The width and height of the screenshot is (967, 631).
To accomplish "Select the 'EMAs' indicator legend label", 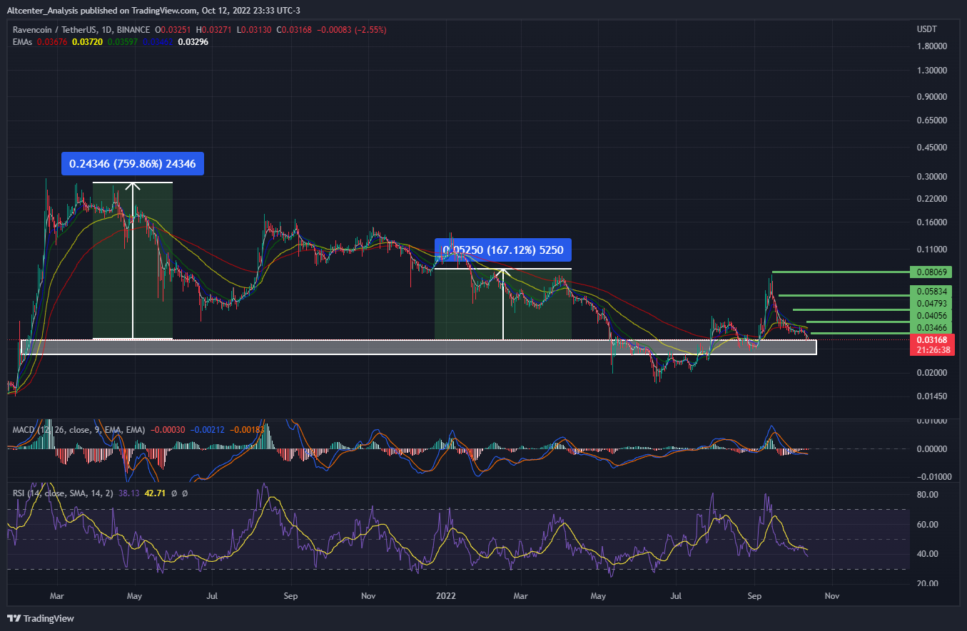I will [x=24, y=42].
